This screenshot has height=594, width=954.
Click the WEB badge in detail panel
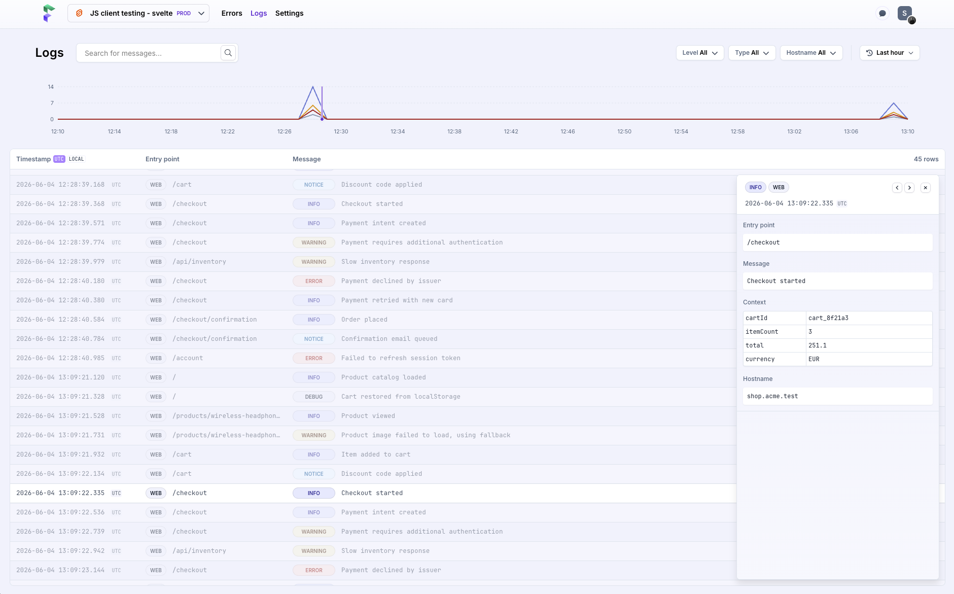pyautogui.click(x=779, y=187)
